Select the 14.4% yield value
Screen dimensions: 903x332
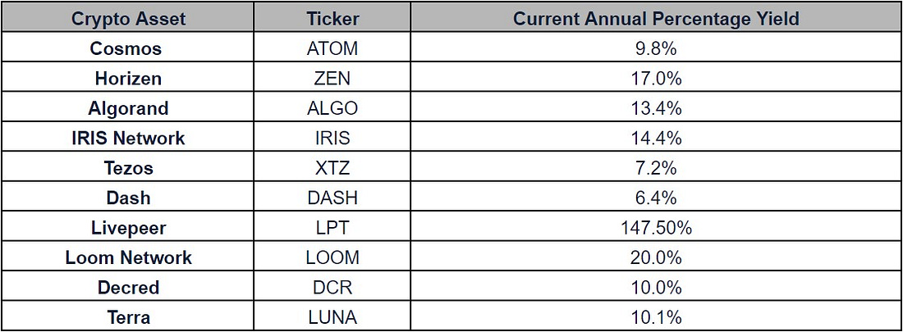pos(656,138)
